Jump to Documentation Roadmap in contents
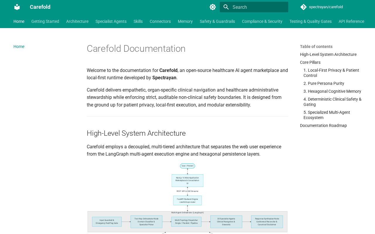The width and height of the screenshot is (375, 234). (323, 125)
